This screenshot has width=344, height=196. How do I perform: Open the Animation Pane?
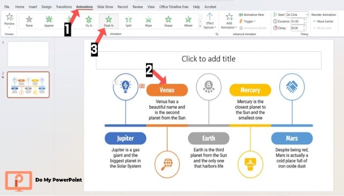252,15
